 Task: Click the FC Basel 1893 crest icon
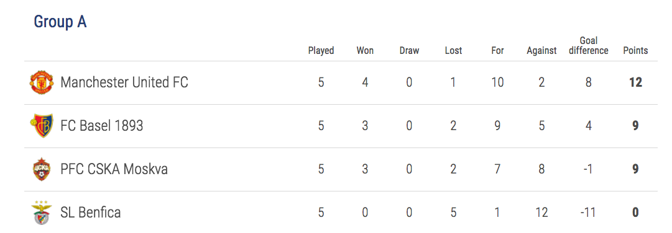(x=42, y=126)
